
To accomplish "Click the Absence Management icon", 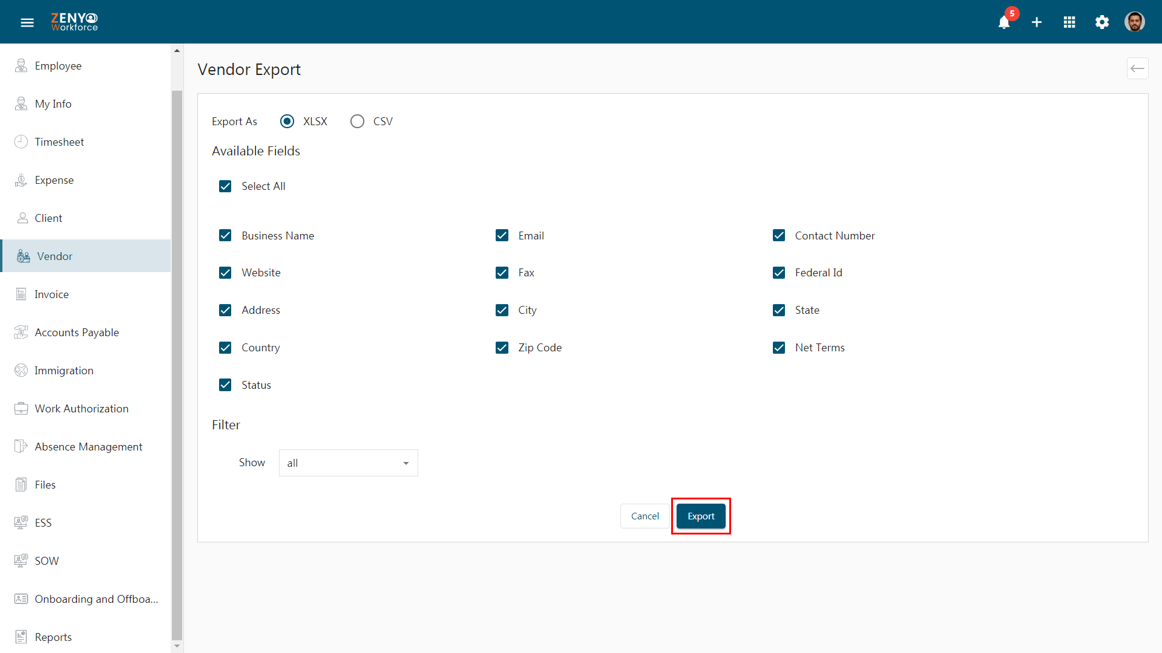I will pyautogui.click(x=21, y=447).
